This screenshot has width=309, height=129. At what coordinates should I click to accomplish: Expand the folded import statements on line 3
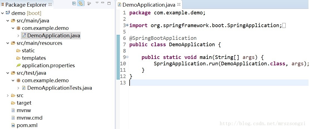[127, 25]
